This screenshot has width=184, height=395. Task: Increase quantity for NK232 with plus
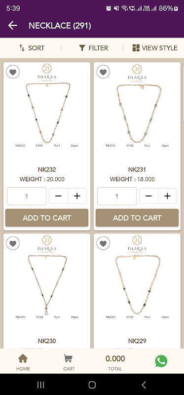(x=77, y=196)
